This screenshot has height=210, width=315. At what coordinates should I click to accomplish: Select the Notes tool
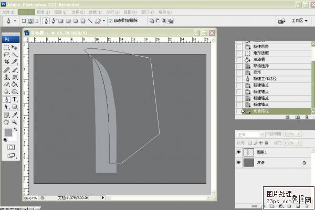click(x=6, y=115)
